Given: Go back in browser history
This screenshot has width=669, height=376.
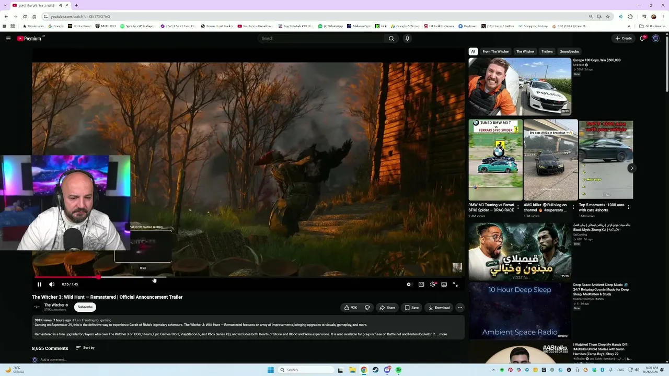Looking at the screenshot, I should [x=6, y=16].
